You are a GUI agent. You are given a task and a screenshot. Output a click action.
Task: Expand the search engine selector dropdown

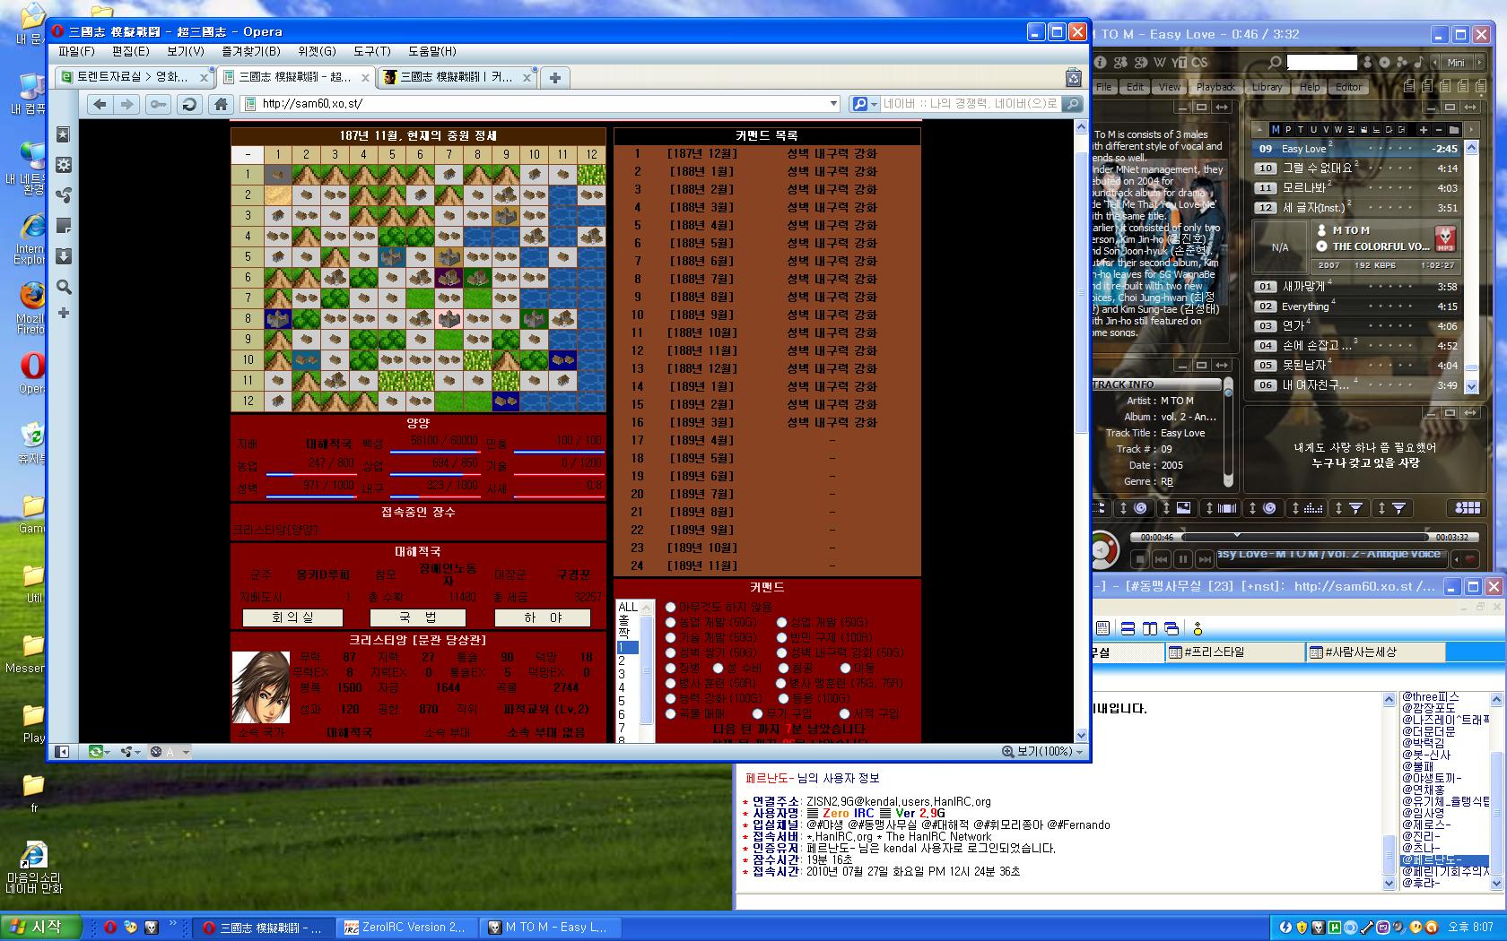coord(872,104)
